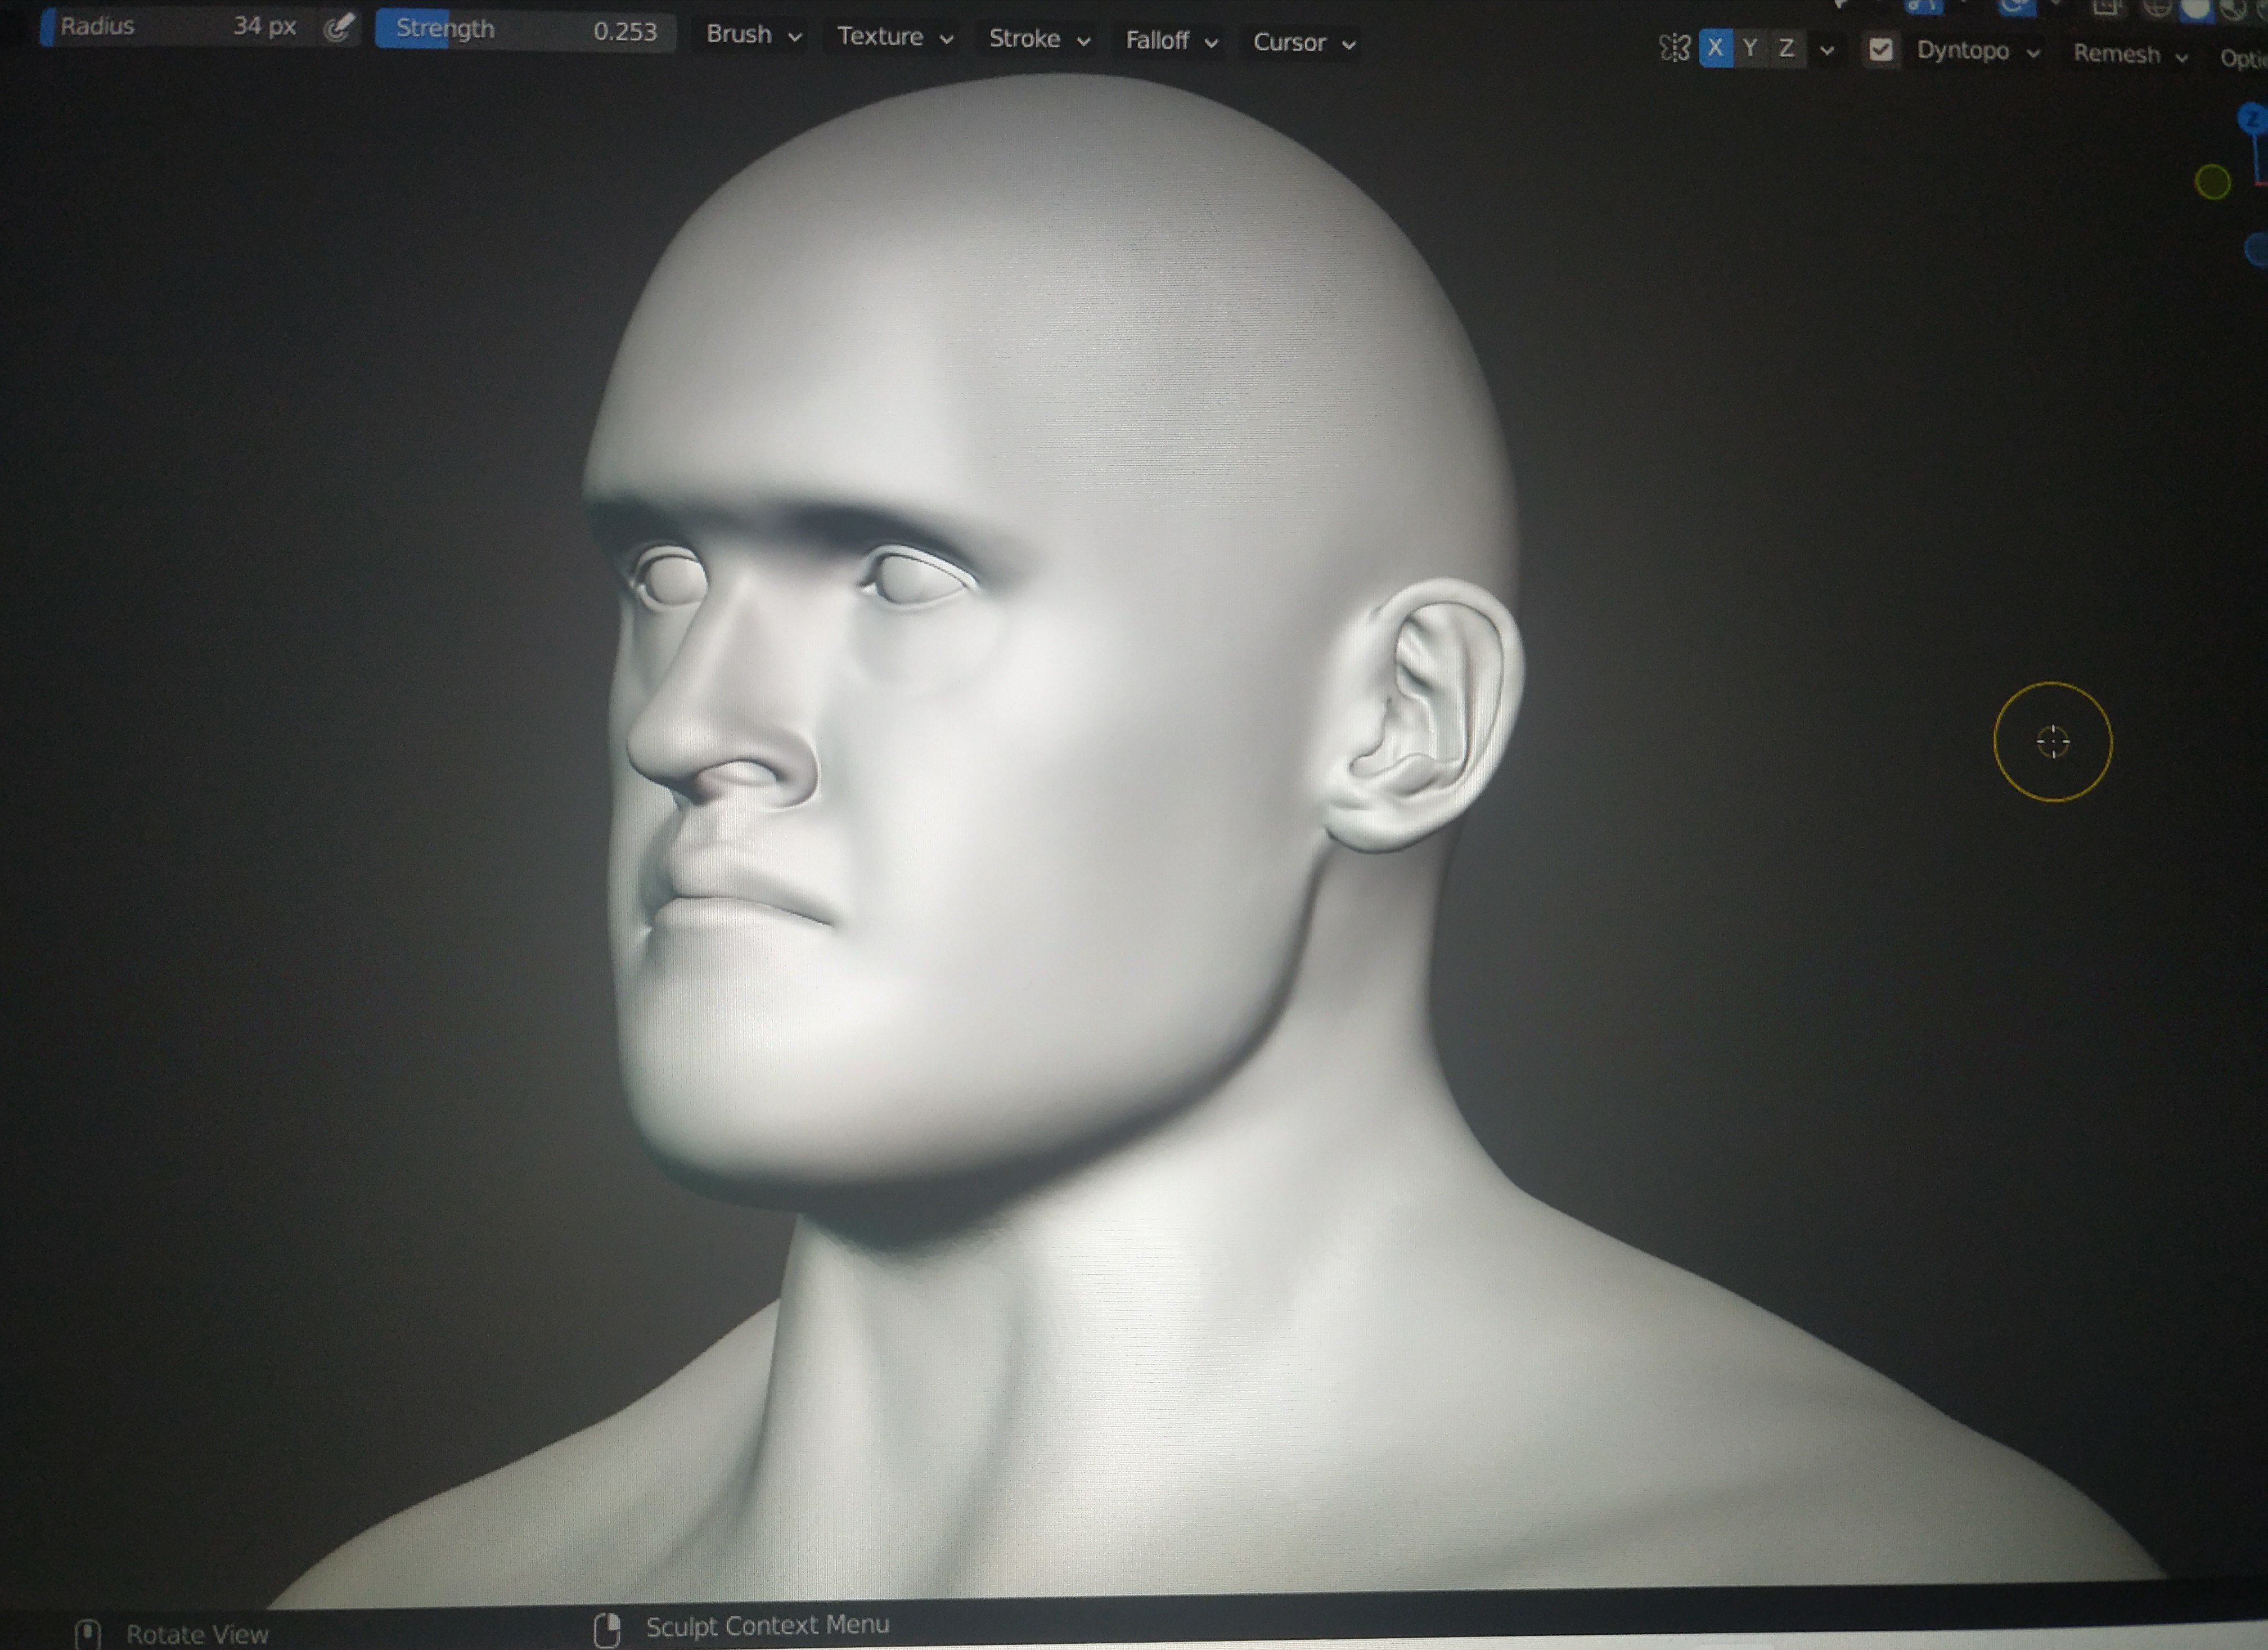Open the Remesh dropdown
Image resolution: width=2268 pixels, height=1650 pixels.
coord(2130,55)
